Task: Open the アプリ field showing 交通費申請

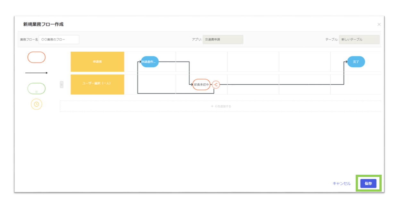Action: click(x=223, y=40)
